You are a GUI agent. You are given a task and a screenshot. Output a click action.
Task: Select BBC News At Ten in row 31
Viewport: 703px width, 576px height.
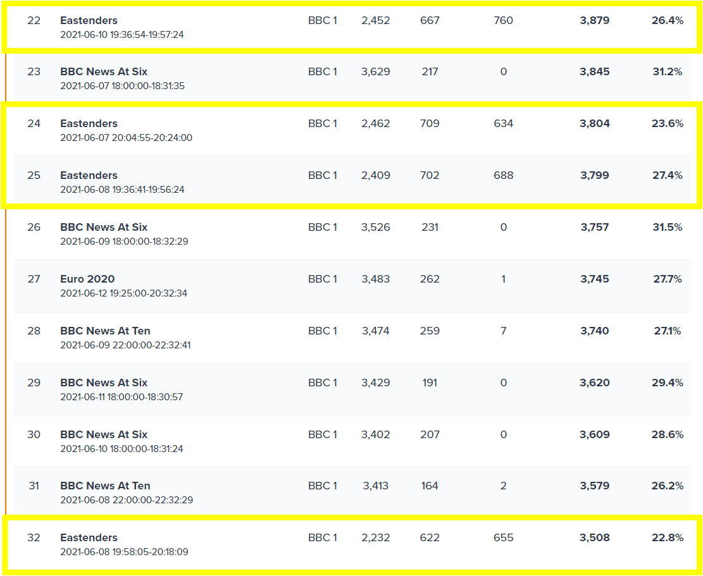[x=105, y=486]
